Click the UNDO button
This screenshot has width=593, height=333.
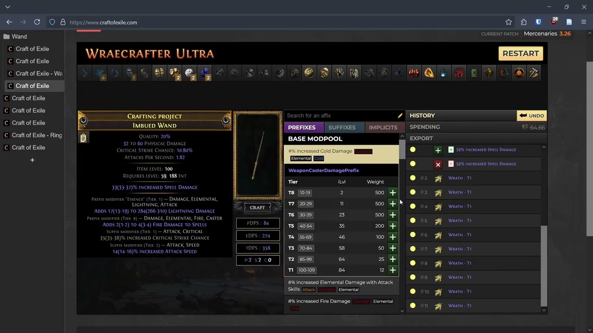(532, 116)
